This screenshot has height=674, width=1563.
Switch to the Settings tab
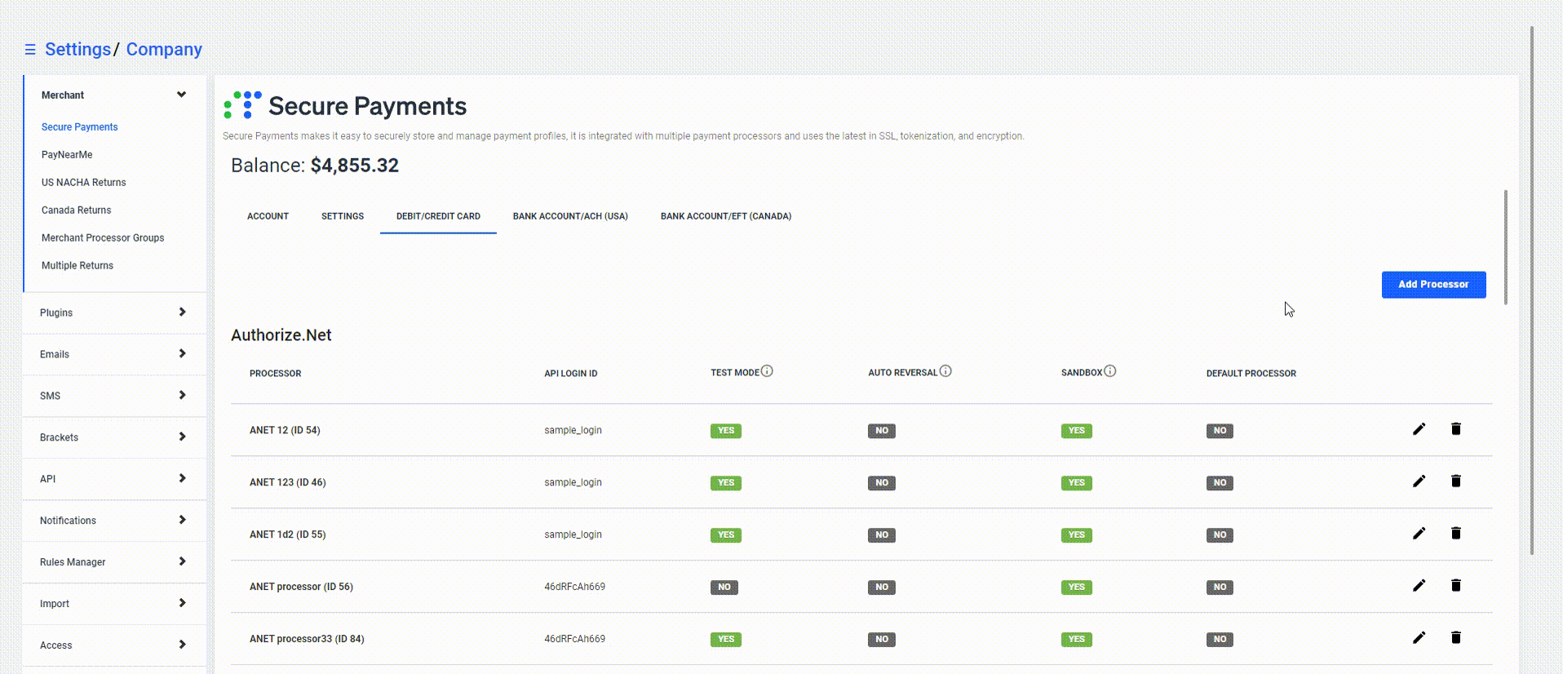pos(343,216)
